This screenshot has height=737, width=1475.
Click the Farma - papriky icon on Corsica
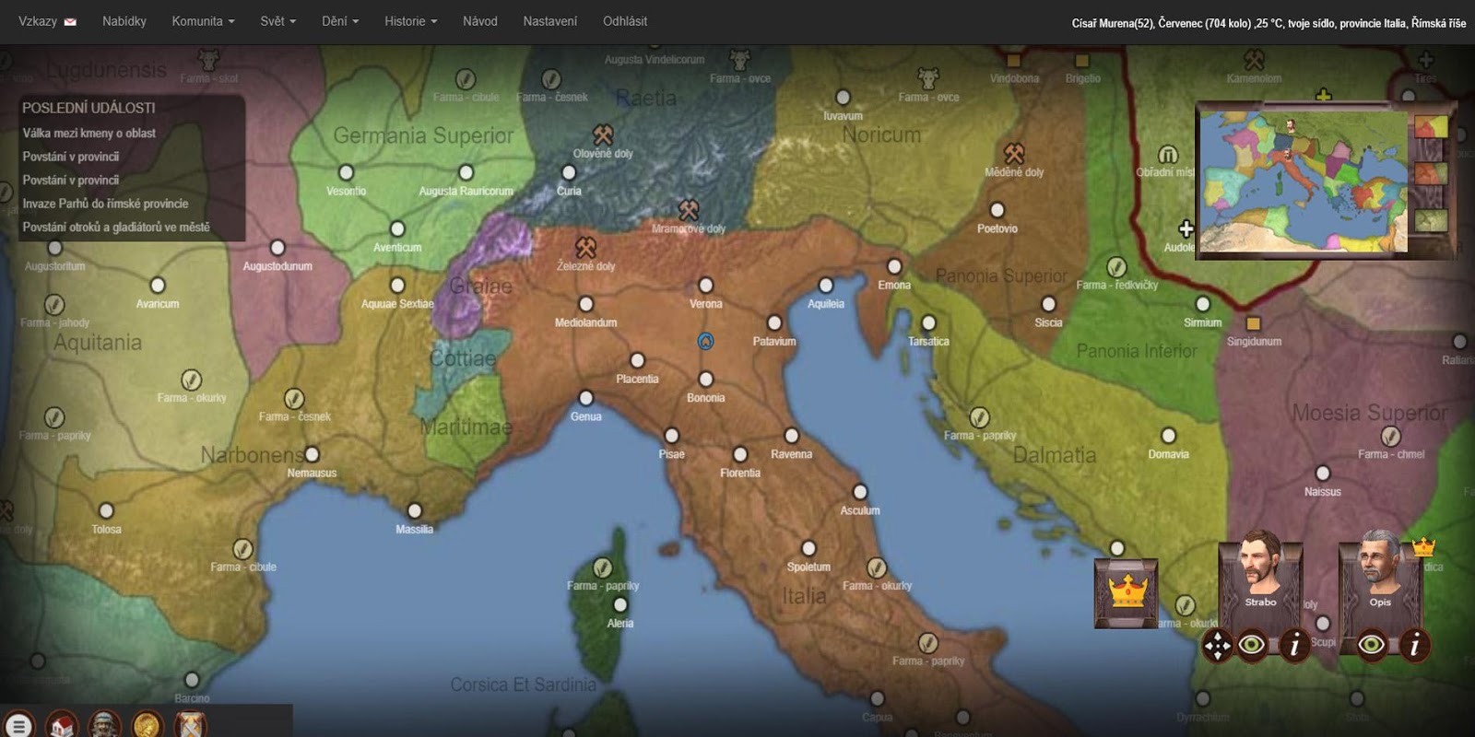tap(603, 567)
